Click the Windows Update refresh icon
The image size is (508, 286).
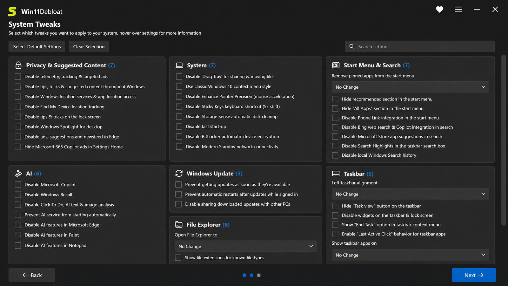click(x=179, y=174)
